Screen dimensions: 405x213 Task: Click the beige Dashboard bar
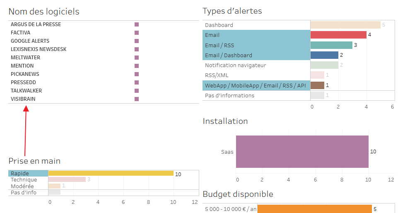pyautogui.click(x=345, y=25)
